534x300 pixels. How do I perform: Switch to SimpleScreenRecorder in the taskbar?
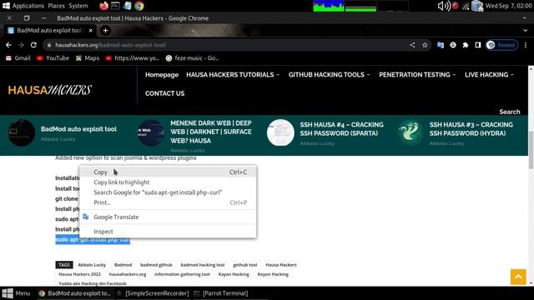[x=153, y=293]
